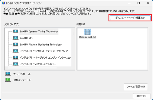Select the Readme_web.txt file icon
Screen dimensions: 153x100
coord(87,32)
